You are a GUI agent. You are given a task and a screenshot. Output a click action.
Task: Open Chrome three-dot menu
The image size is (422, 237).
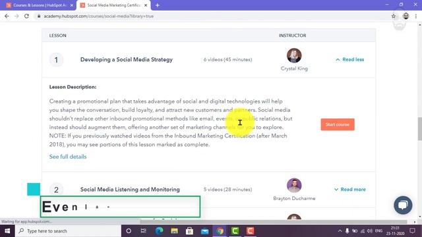coord(416,16)
